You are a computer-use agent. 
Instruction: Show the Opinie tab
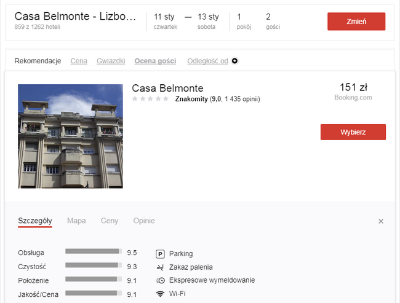[144, 221]
